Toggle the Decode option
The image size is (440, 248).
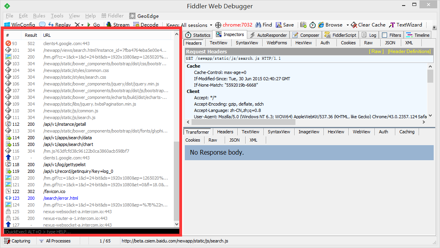[x=146, y=25]
